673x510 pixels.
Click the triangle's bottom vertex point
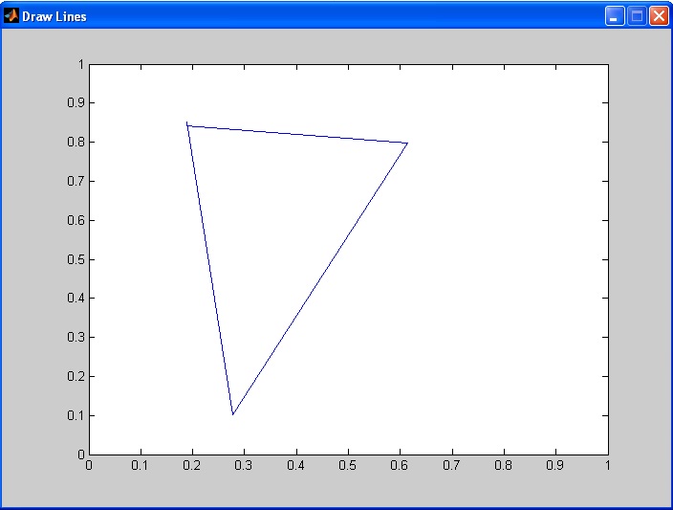(x=232, y=414)
